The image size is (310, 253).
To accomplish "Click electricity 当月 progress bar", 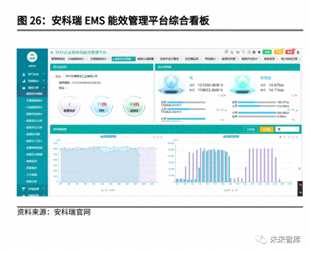I will pyautogui.click(x=186, y=103).
